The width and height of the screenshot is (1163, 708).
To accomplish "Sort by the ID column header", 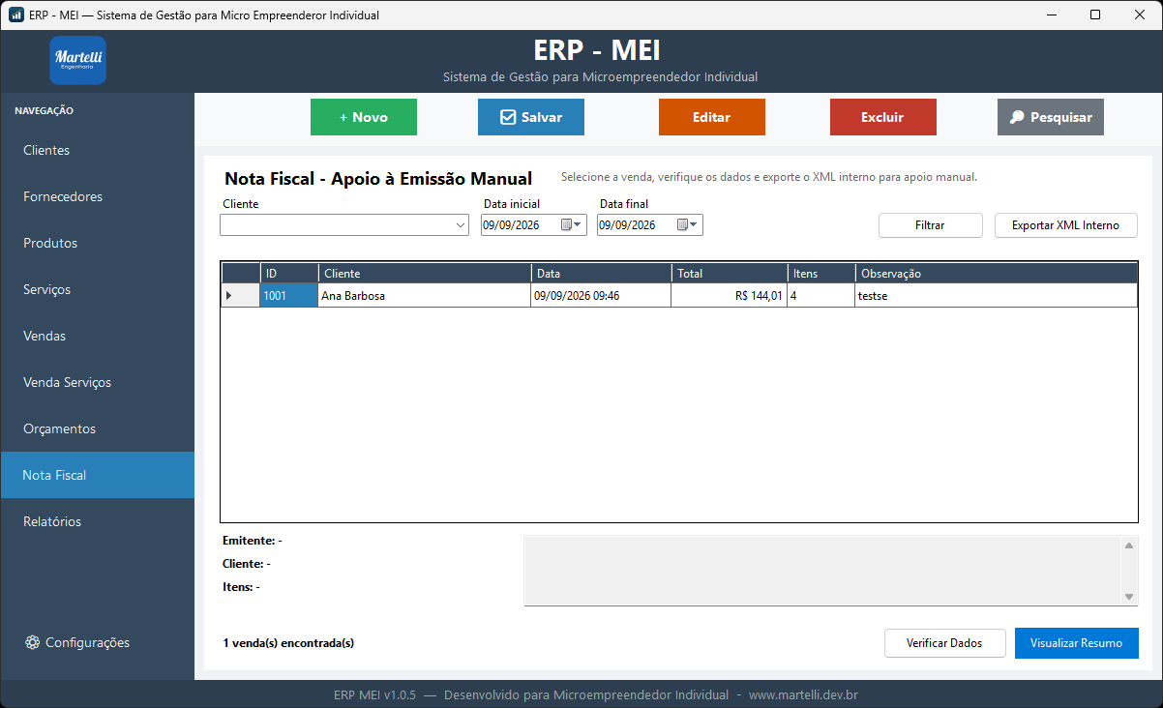I will pyautogui.click(x=288, y=274).
